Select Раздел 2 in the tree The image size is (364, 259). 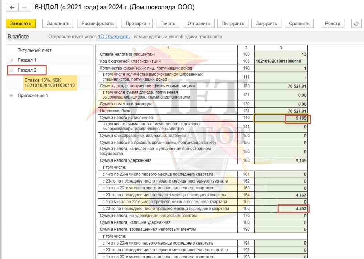click(x=27, y=70)
